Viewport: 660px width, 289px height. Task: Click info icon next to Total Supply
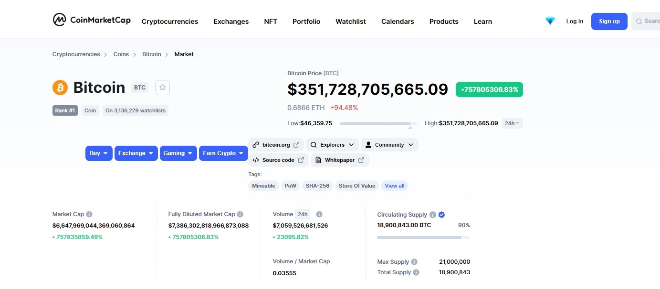click(x=416, y=272)
